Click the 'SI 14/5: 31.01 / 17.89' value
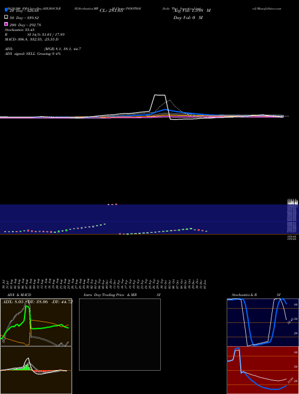299x394 pixels. (x=46, y=35)
